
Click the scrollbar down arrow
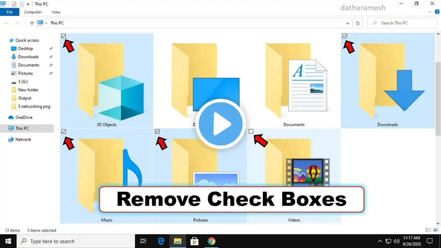(x=438, y=223)
